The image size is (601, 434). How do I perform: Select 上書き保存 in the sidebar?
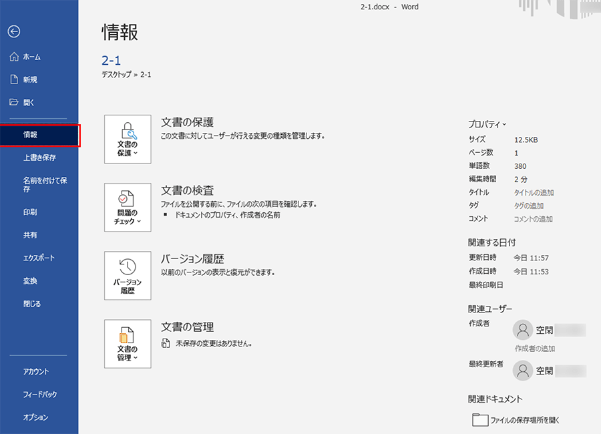(39, 158)
